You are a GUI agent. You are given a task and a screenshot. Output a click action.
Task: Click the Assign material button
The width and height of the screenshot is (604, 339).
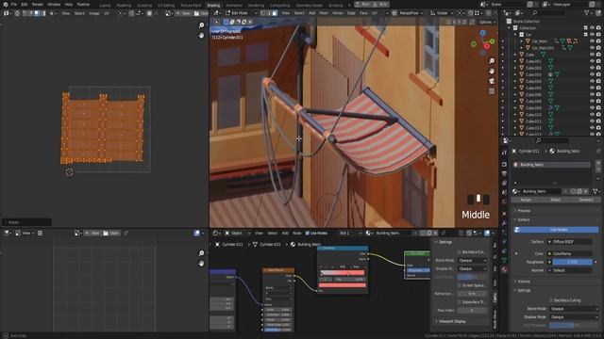click(x=526, y=200)
